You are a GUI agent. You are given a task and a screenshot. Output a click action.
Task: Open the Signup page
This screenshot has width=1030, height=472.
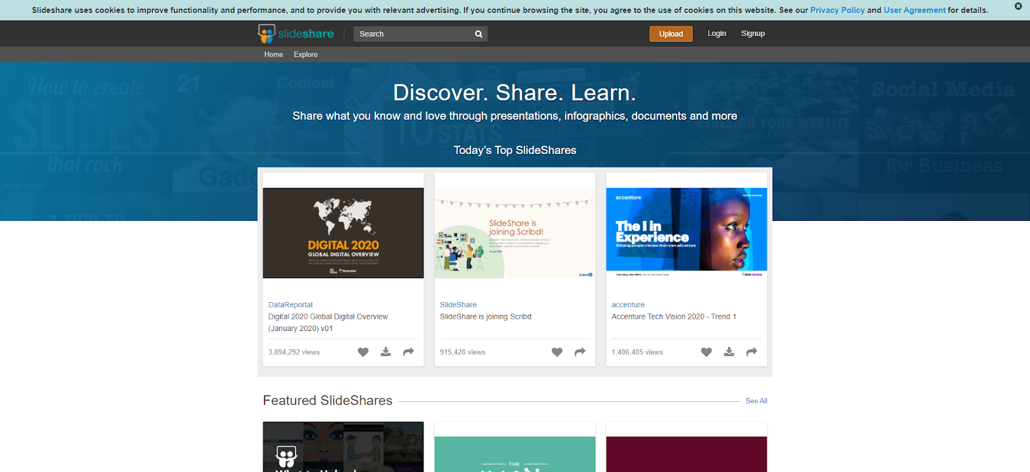click(x=753, y=33)
